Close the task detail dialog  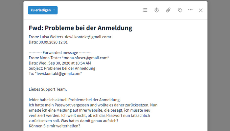[x=201, y=10]
